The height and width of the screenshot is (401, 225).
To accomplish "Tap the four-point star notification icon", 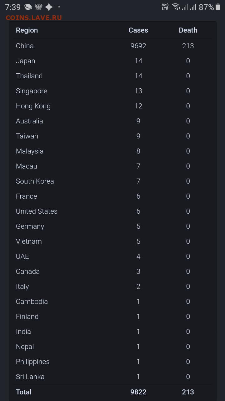I will click(x=49, y=7).
